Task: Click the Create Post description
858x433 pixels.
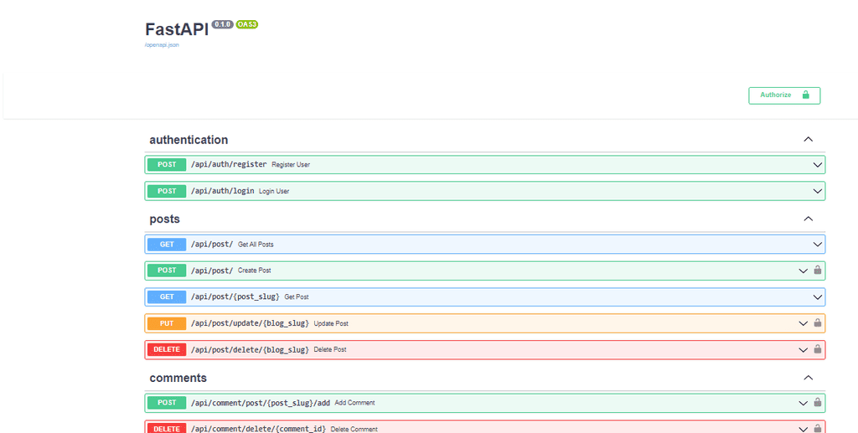Action: (255, 271)
